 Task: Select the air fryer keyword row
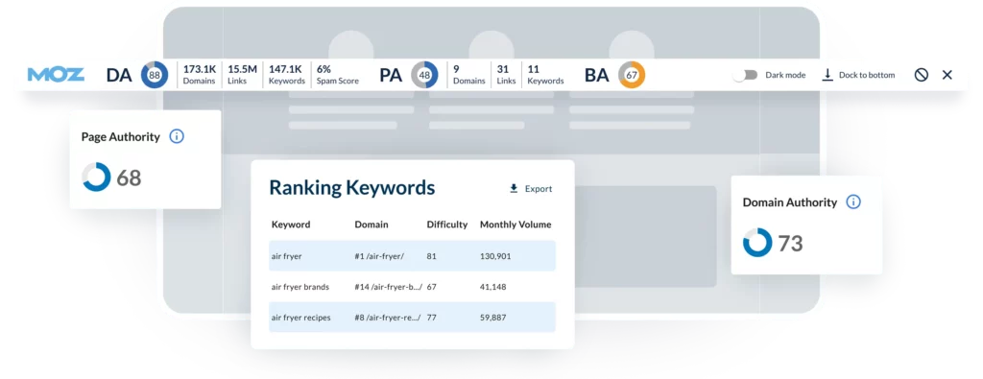click(x=412, y=255)
